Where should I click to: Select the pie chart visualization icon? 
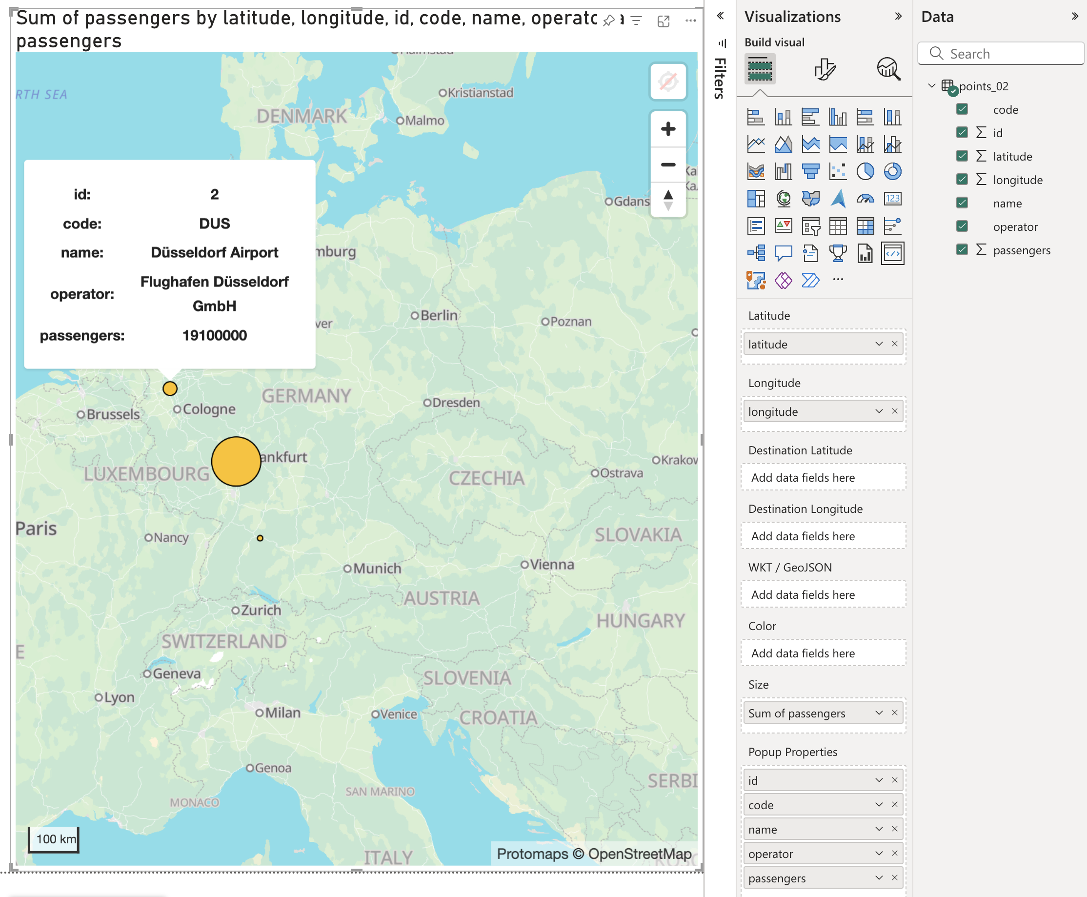865,172
